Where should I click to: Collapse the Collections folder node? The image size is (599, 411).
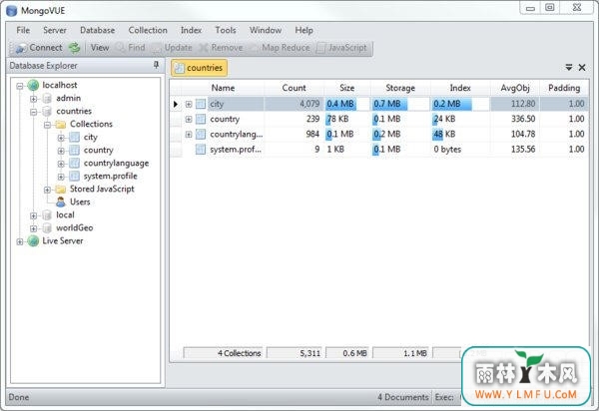[x=47, y=125]
